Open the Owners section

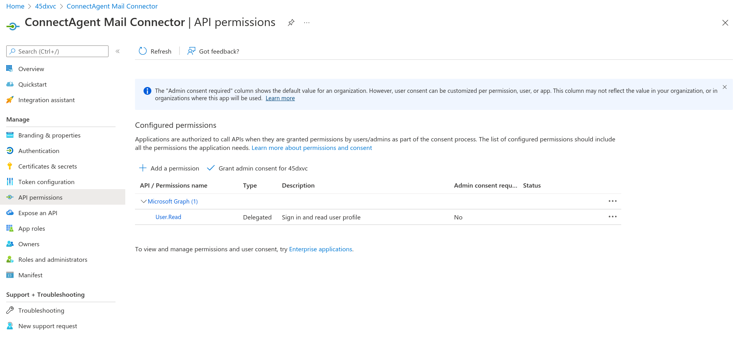tap(29, 244)
